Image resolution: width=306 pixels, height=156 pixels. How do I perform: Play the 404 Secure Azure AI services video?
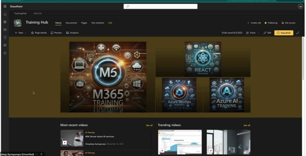[x=65, y=143]
